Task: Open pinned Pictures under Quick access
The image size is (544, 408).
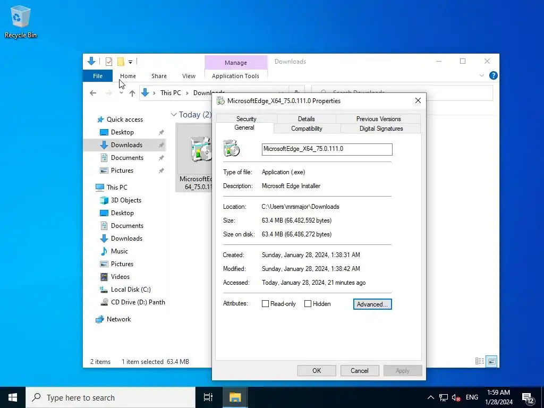Action: pos(122,171)
